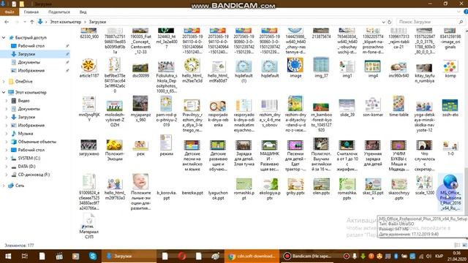
Task: Open the Файл ribbon tab
Action: 10,12
